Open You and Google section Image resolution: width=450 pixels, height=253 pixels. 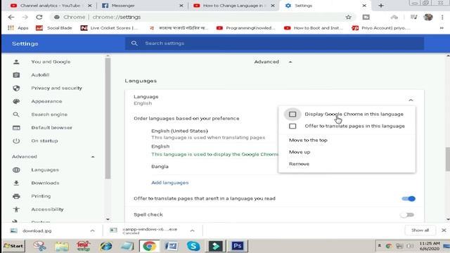51,62
